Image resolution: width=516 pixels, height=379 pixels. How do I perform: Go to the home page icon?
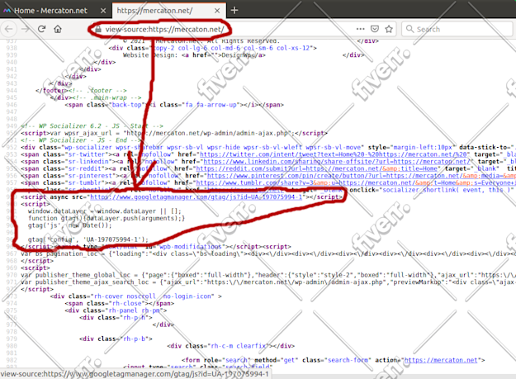point(58,29)
